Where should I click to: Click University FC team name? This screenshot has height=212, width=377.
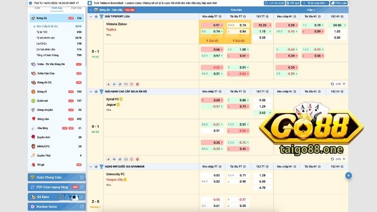click(x=115, y=174)
